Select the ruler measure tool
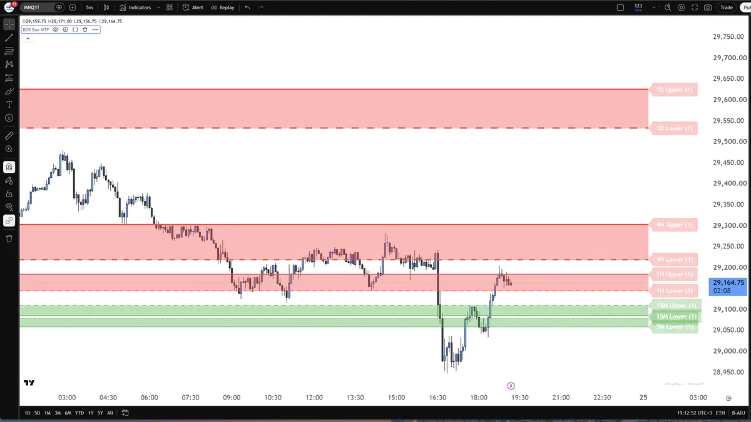This screenshot has height=422, width=751. pyautogui.click(x=9, y=135)
